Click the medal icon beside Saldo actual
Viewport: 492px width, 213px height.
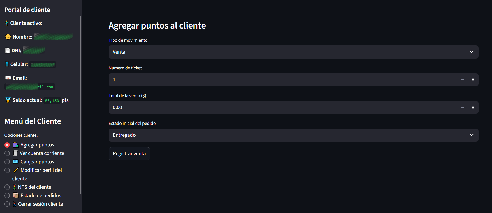pos(8,100)
